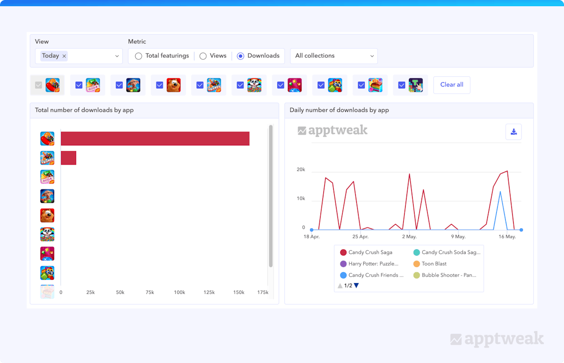Screen dimensions: 564x363
Task: Select the Total featurings radio button
Action: 139,56
